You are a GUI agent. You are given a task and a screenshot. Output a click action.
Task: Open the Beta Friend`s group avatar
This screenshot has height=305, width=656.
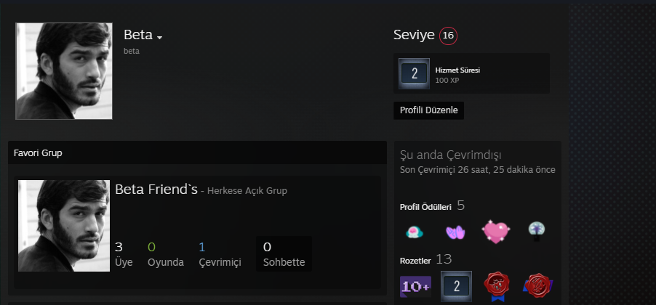pos(64,226)
